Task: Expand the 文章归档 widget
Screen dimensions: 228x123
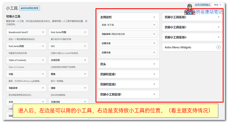Action: point(69,102)
